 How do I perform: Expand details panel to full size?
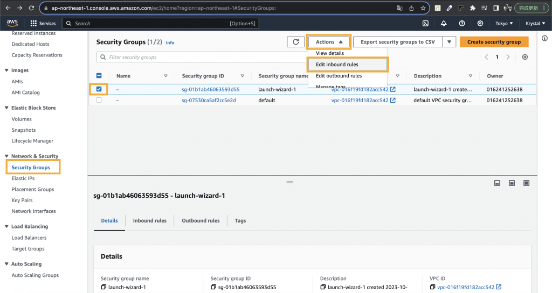click(x=526, y=183)
